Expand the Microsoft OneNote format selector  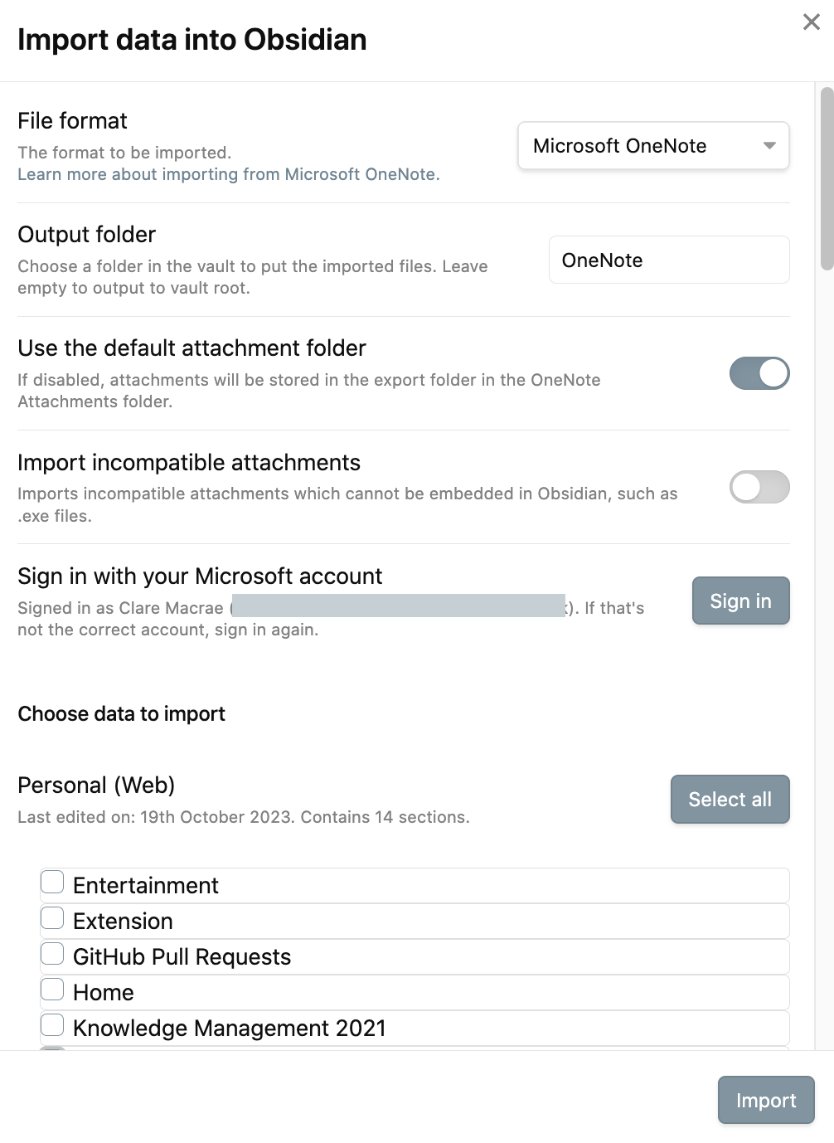coord(652,146)
